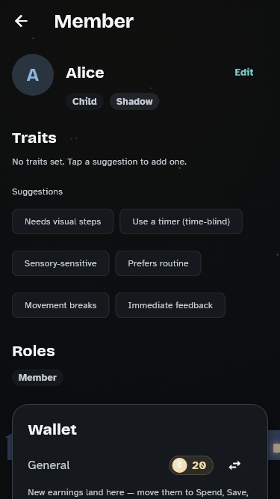Add the Needs visual steps trait
The height and width of the screenshot is (499, 280).
(63, 221)
